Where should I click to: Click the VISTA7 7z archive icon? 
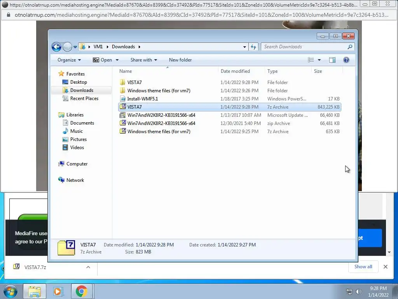pyautogui.click(x=123, y=107)
